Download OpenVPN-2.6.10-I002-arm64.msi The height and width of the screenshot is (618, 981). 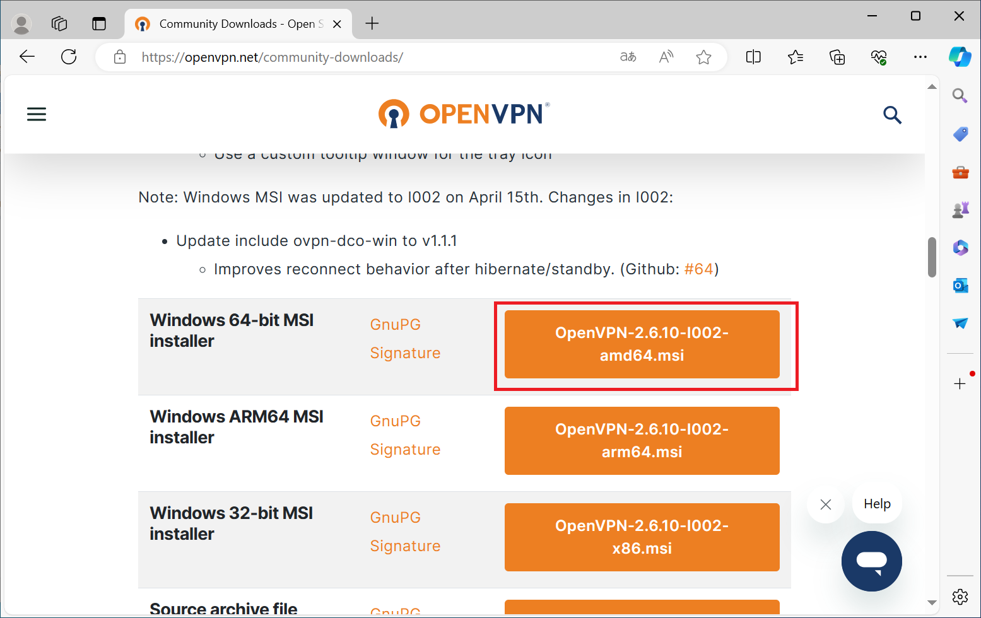[642, 441]
